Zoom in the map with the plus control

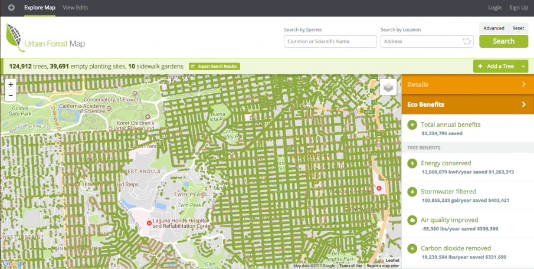tap(11, 85)
